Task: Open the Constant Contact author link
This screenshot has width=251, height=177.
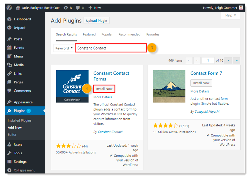Action: coord(110,132)
